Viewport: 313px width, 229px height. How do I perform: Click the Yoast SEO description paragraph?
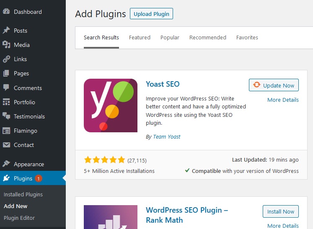[196, 111]
